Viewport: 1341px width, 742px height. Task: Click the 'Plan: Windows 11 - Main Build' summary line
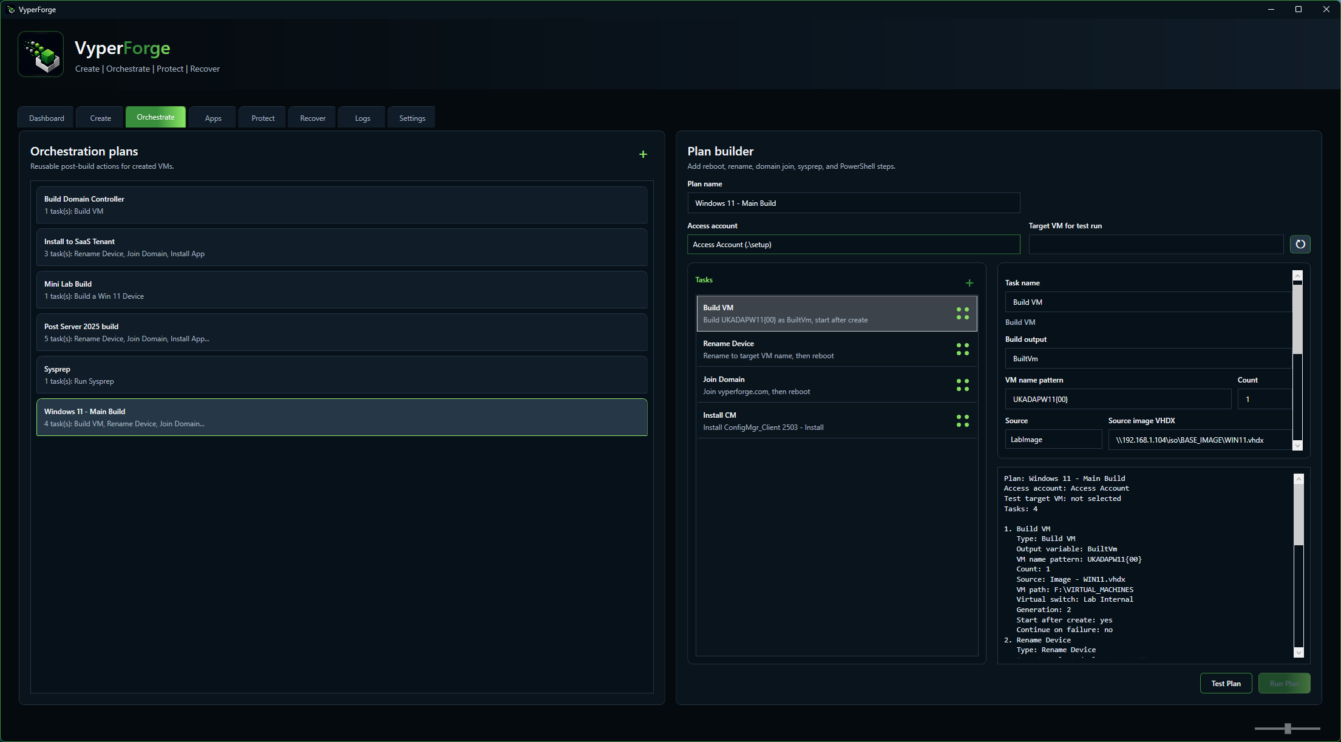[1064, 478]
